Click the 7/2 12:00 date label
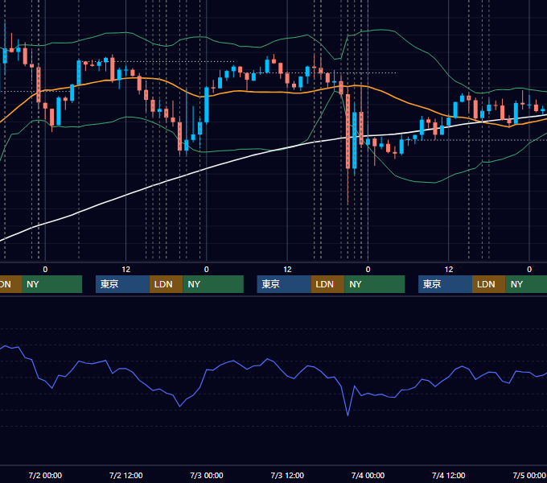 (x=126, y=475)
